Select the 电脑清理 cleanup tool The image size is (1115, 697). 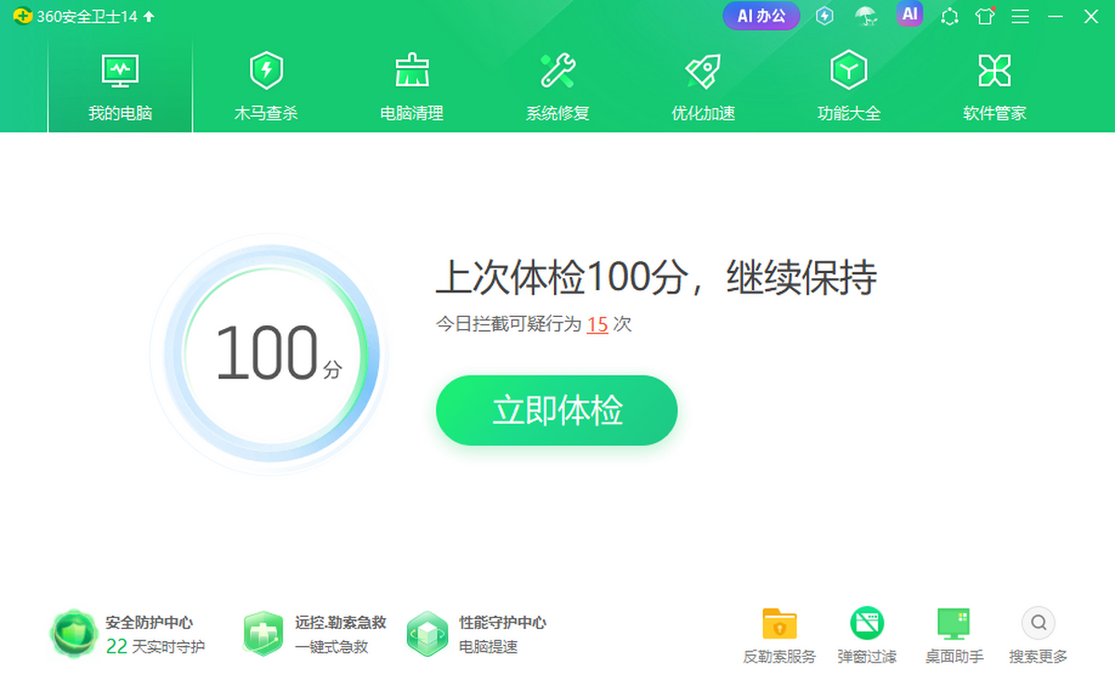pos(411,84)
